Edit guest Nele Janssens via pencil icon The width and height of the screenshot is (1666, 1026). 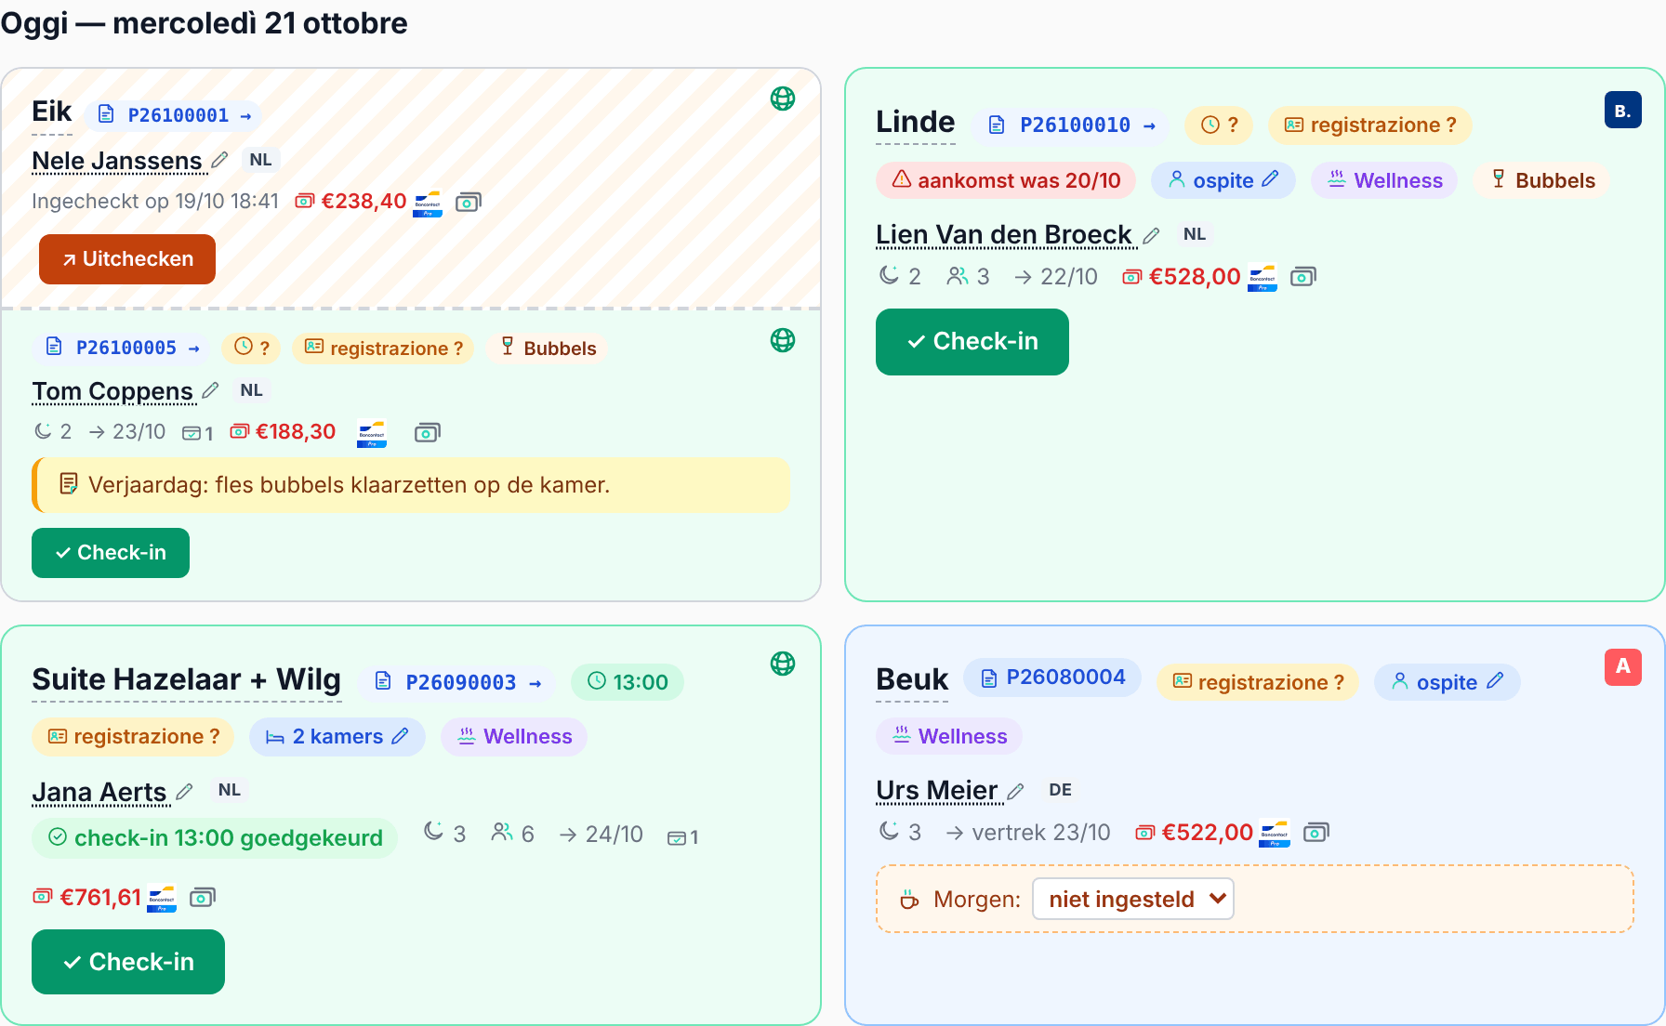click(219, 161)
